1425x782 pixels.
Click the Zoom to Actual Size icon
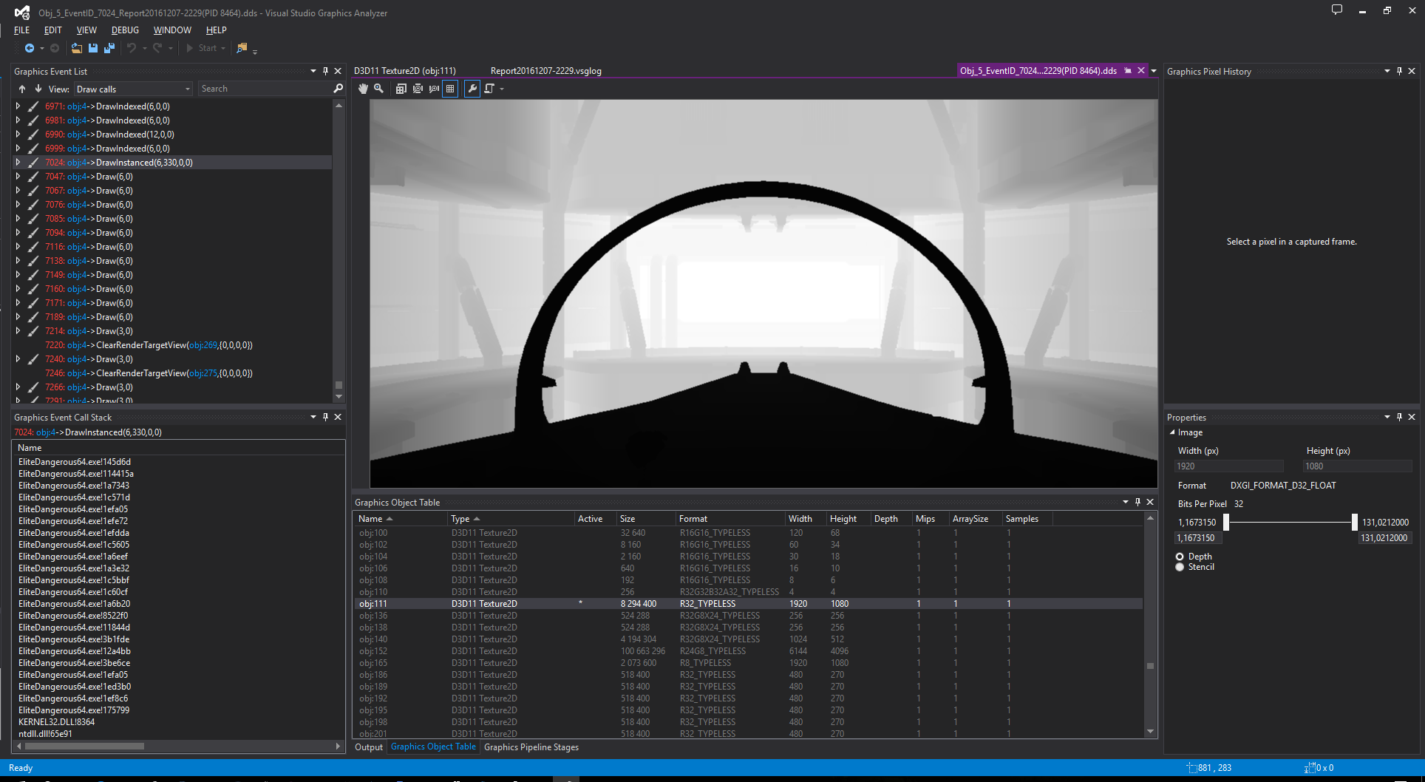pos(401,89)
